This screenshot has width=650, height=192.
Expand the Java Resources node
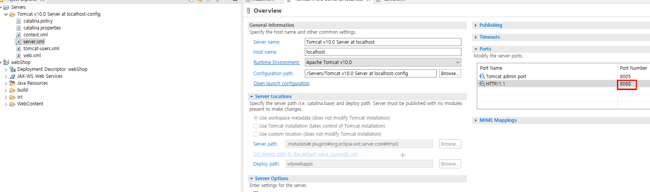(x=6, y=83)
